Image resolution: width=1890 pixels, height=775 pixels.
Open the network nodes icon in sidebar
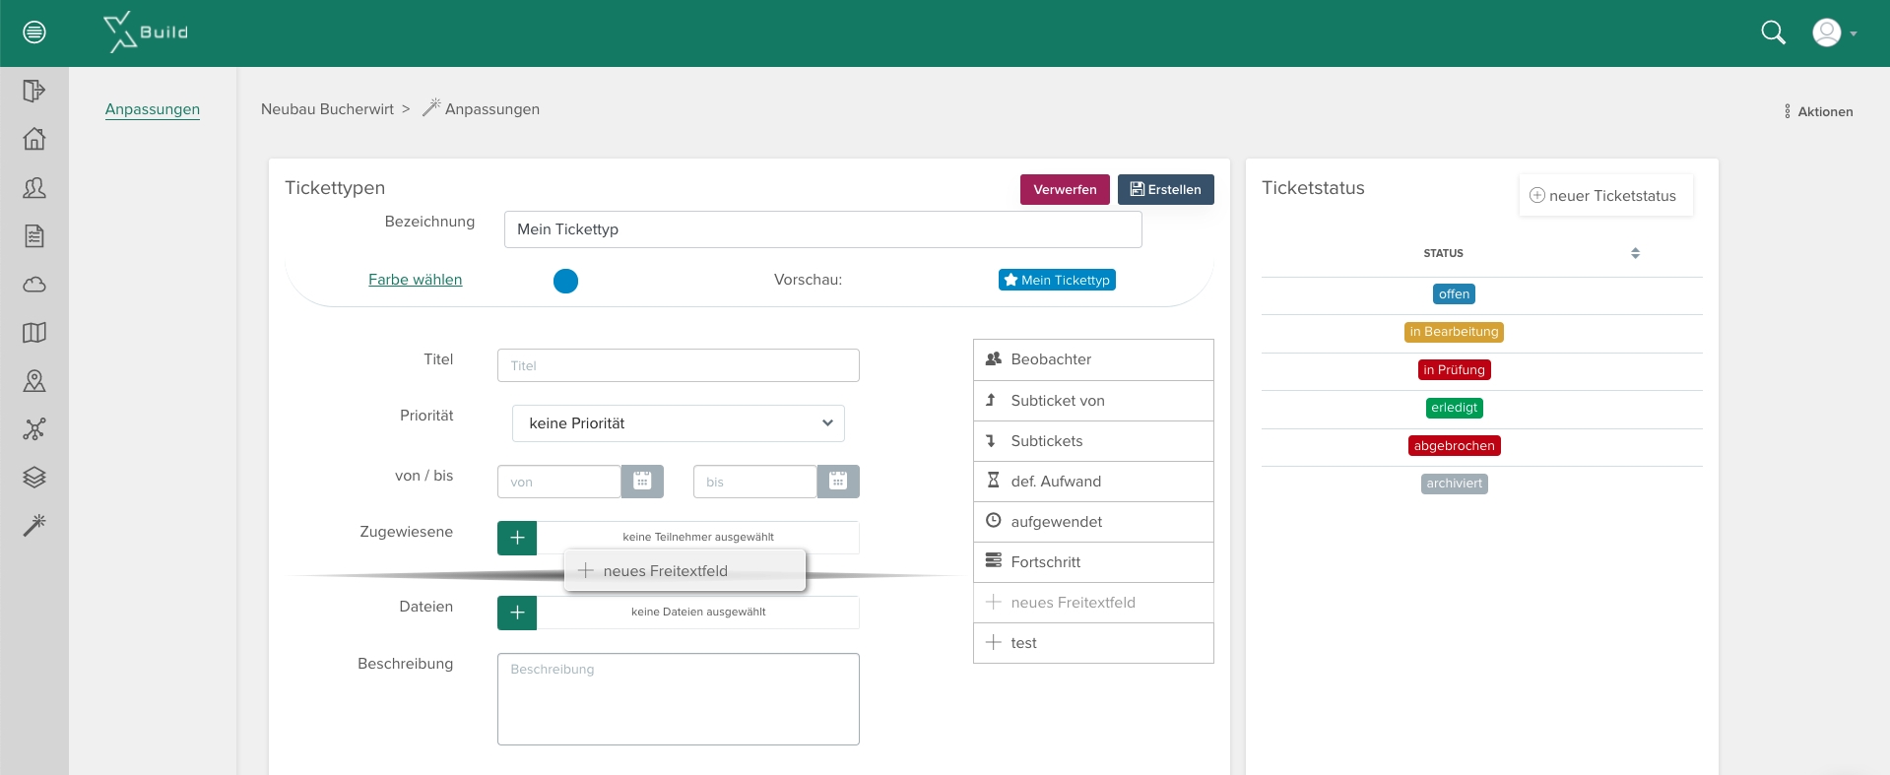point(34,429)
